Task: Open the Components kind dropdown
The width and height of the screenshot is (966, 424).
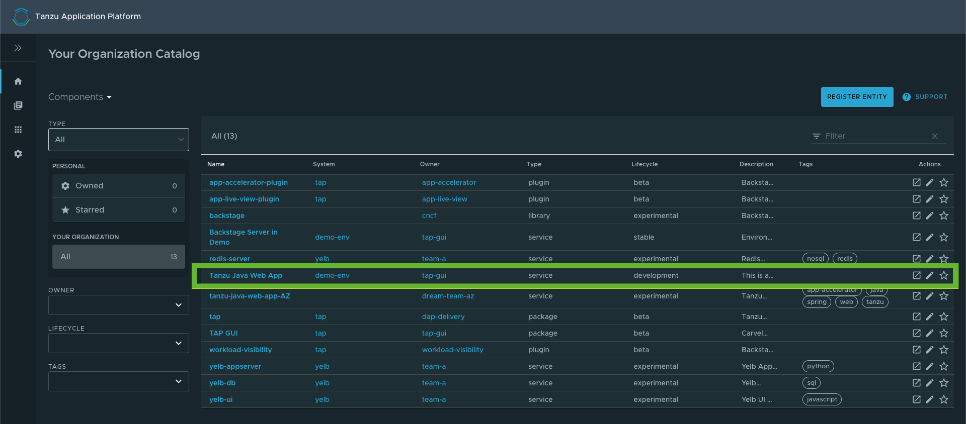Action: pos(80,97)
